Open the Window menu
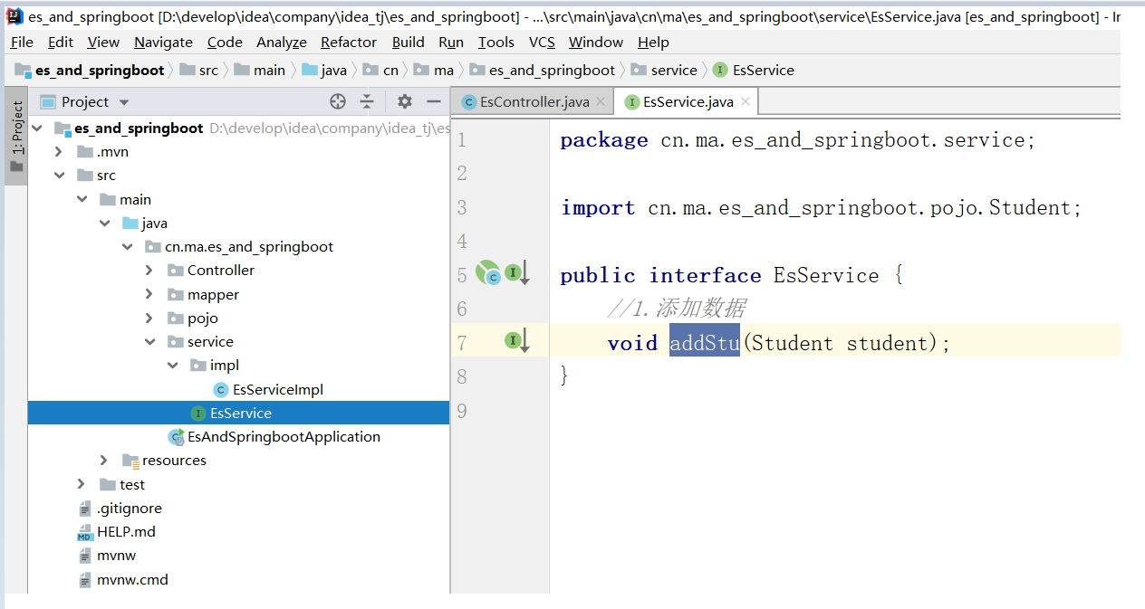Image resolution: width=1145 pixels, height=609 pixels. click(x=596, y=42)
